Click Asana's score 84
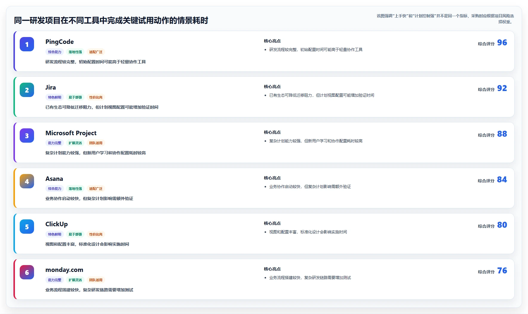Image resolution: width=528 pixels, height=314 pixels. point(502,180)
